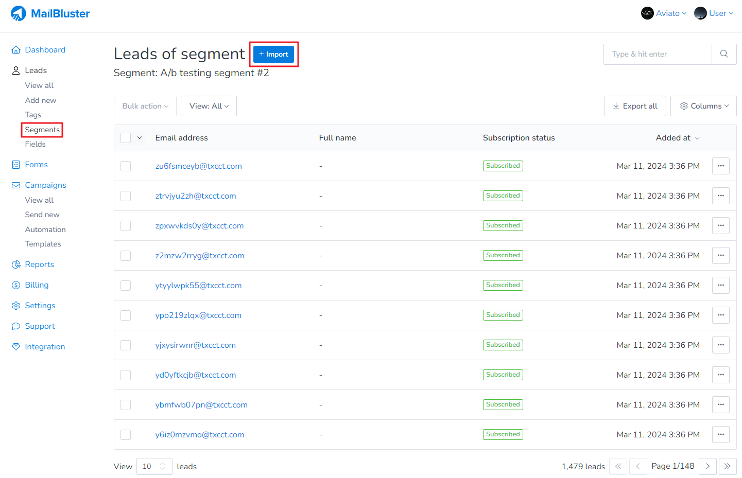Open three-dot menu for zu6fsmceyb@txcct.com row
The width and height of the screenshot is (742, 478).
[x=720, y=166]
